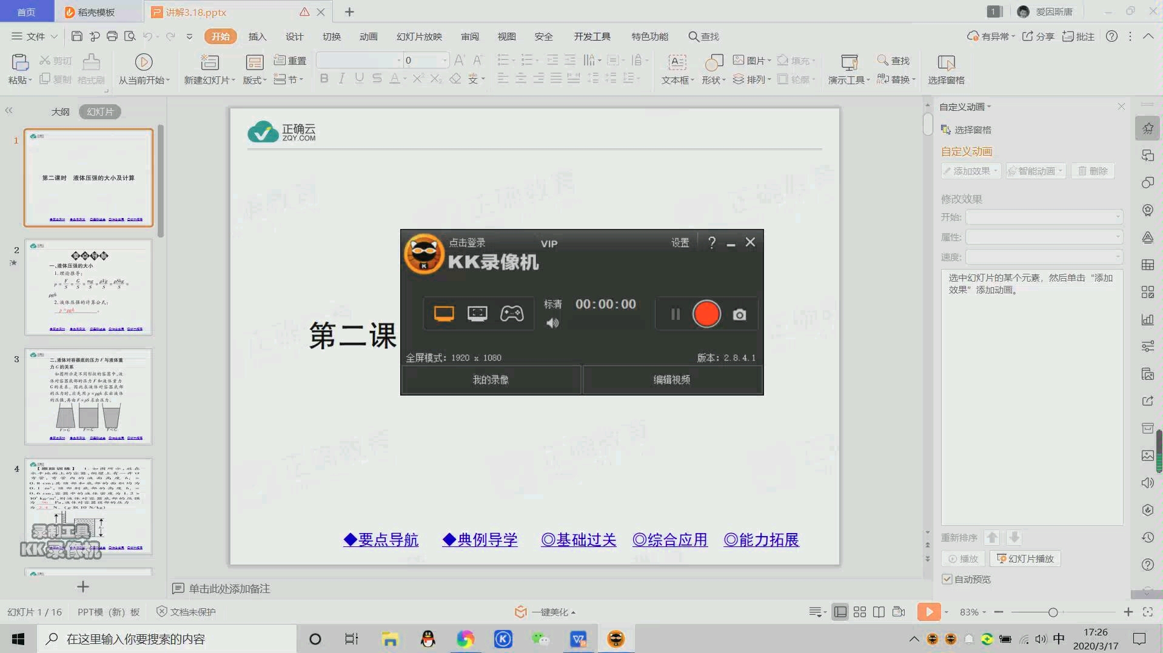Click 新建幻灯片 new slide icon
1163x653 pixels.
coord(210,62)
